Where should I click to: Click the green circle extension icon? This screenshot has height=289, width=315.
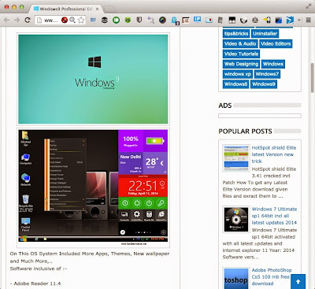point(116,20)
